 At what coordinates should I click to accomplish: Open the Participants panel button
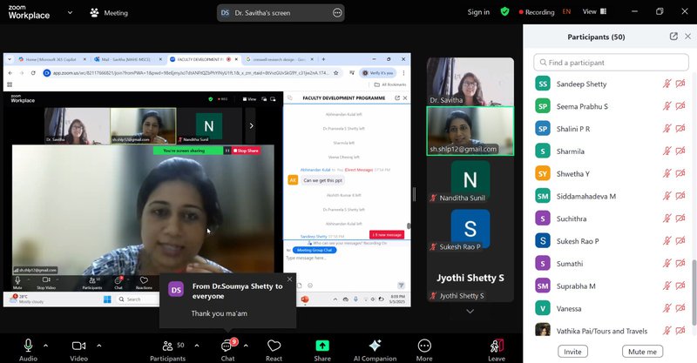[x=167, y=350]
